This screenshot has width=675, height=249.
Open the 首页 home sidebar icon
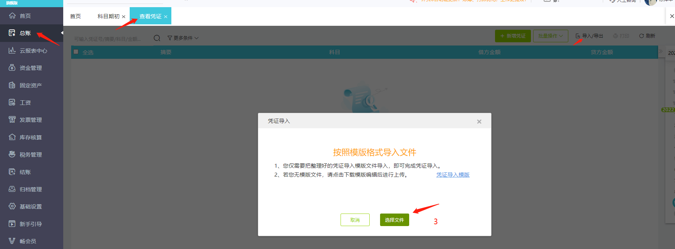click(12, 16)
